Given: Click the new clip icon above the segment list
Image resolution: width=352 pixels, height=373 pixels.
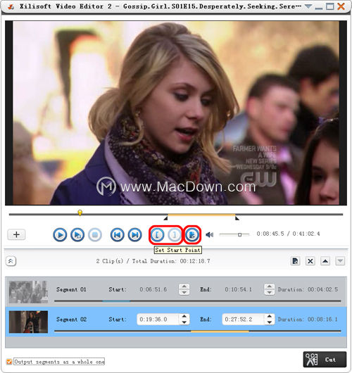Looking at the screenshot, I should 296,261.
